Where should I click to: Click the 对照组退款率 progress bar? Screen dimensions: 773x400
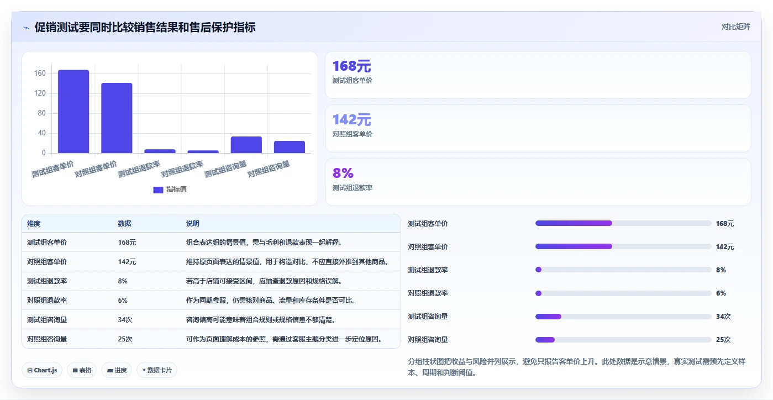click(623, 293)
